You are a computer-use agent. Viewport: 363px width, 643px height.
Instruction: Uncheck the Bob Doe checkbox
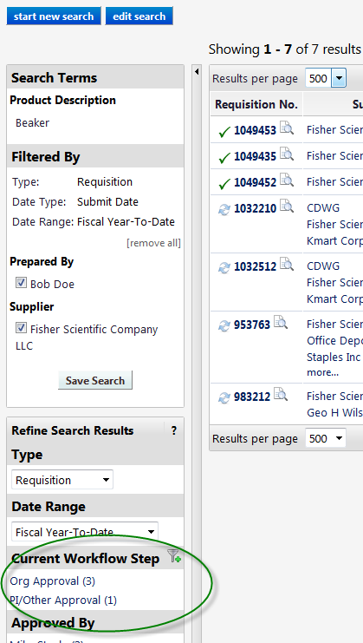tap(21, 283)
